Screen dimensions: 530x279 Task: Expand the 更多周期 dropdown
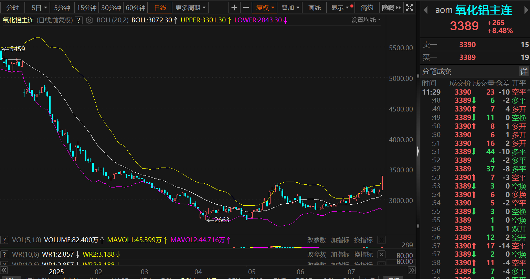click(x=190, y=8)
